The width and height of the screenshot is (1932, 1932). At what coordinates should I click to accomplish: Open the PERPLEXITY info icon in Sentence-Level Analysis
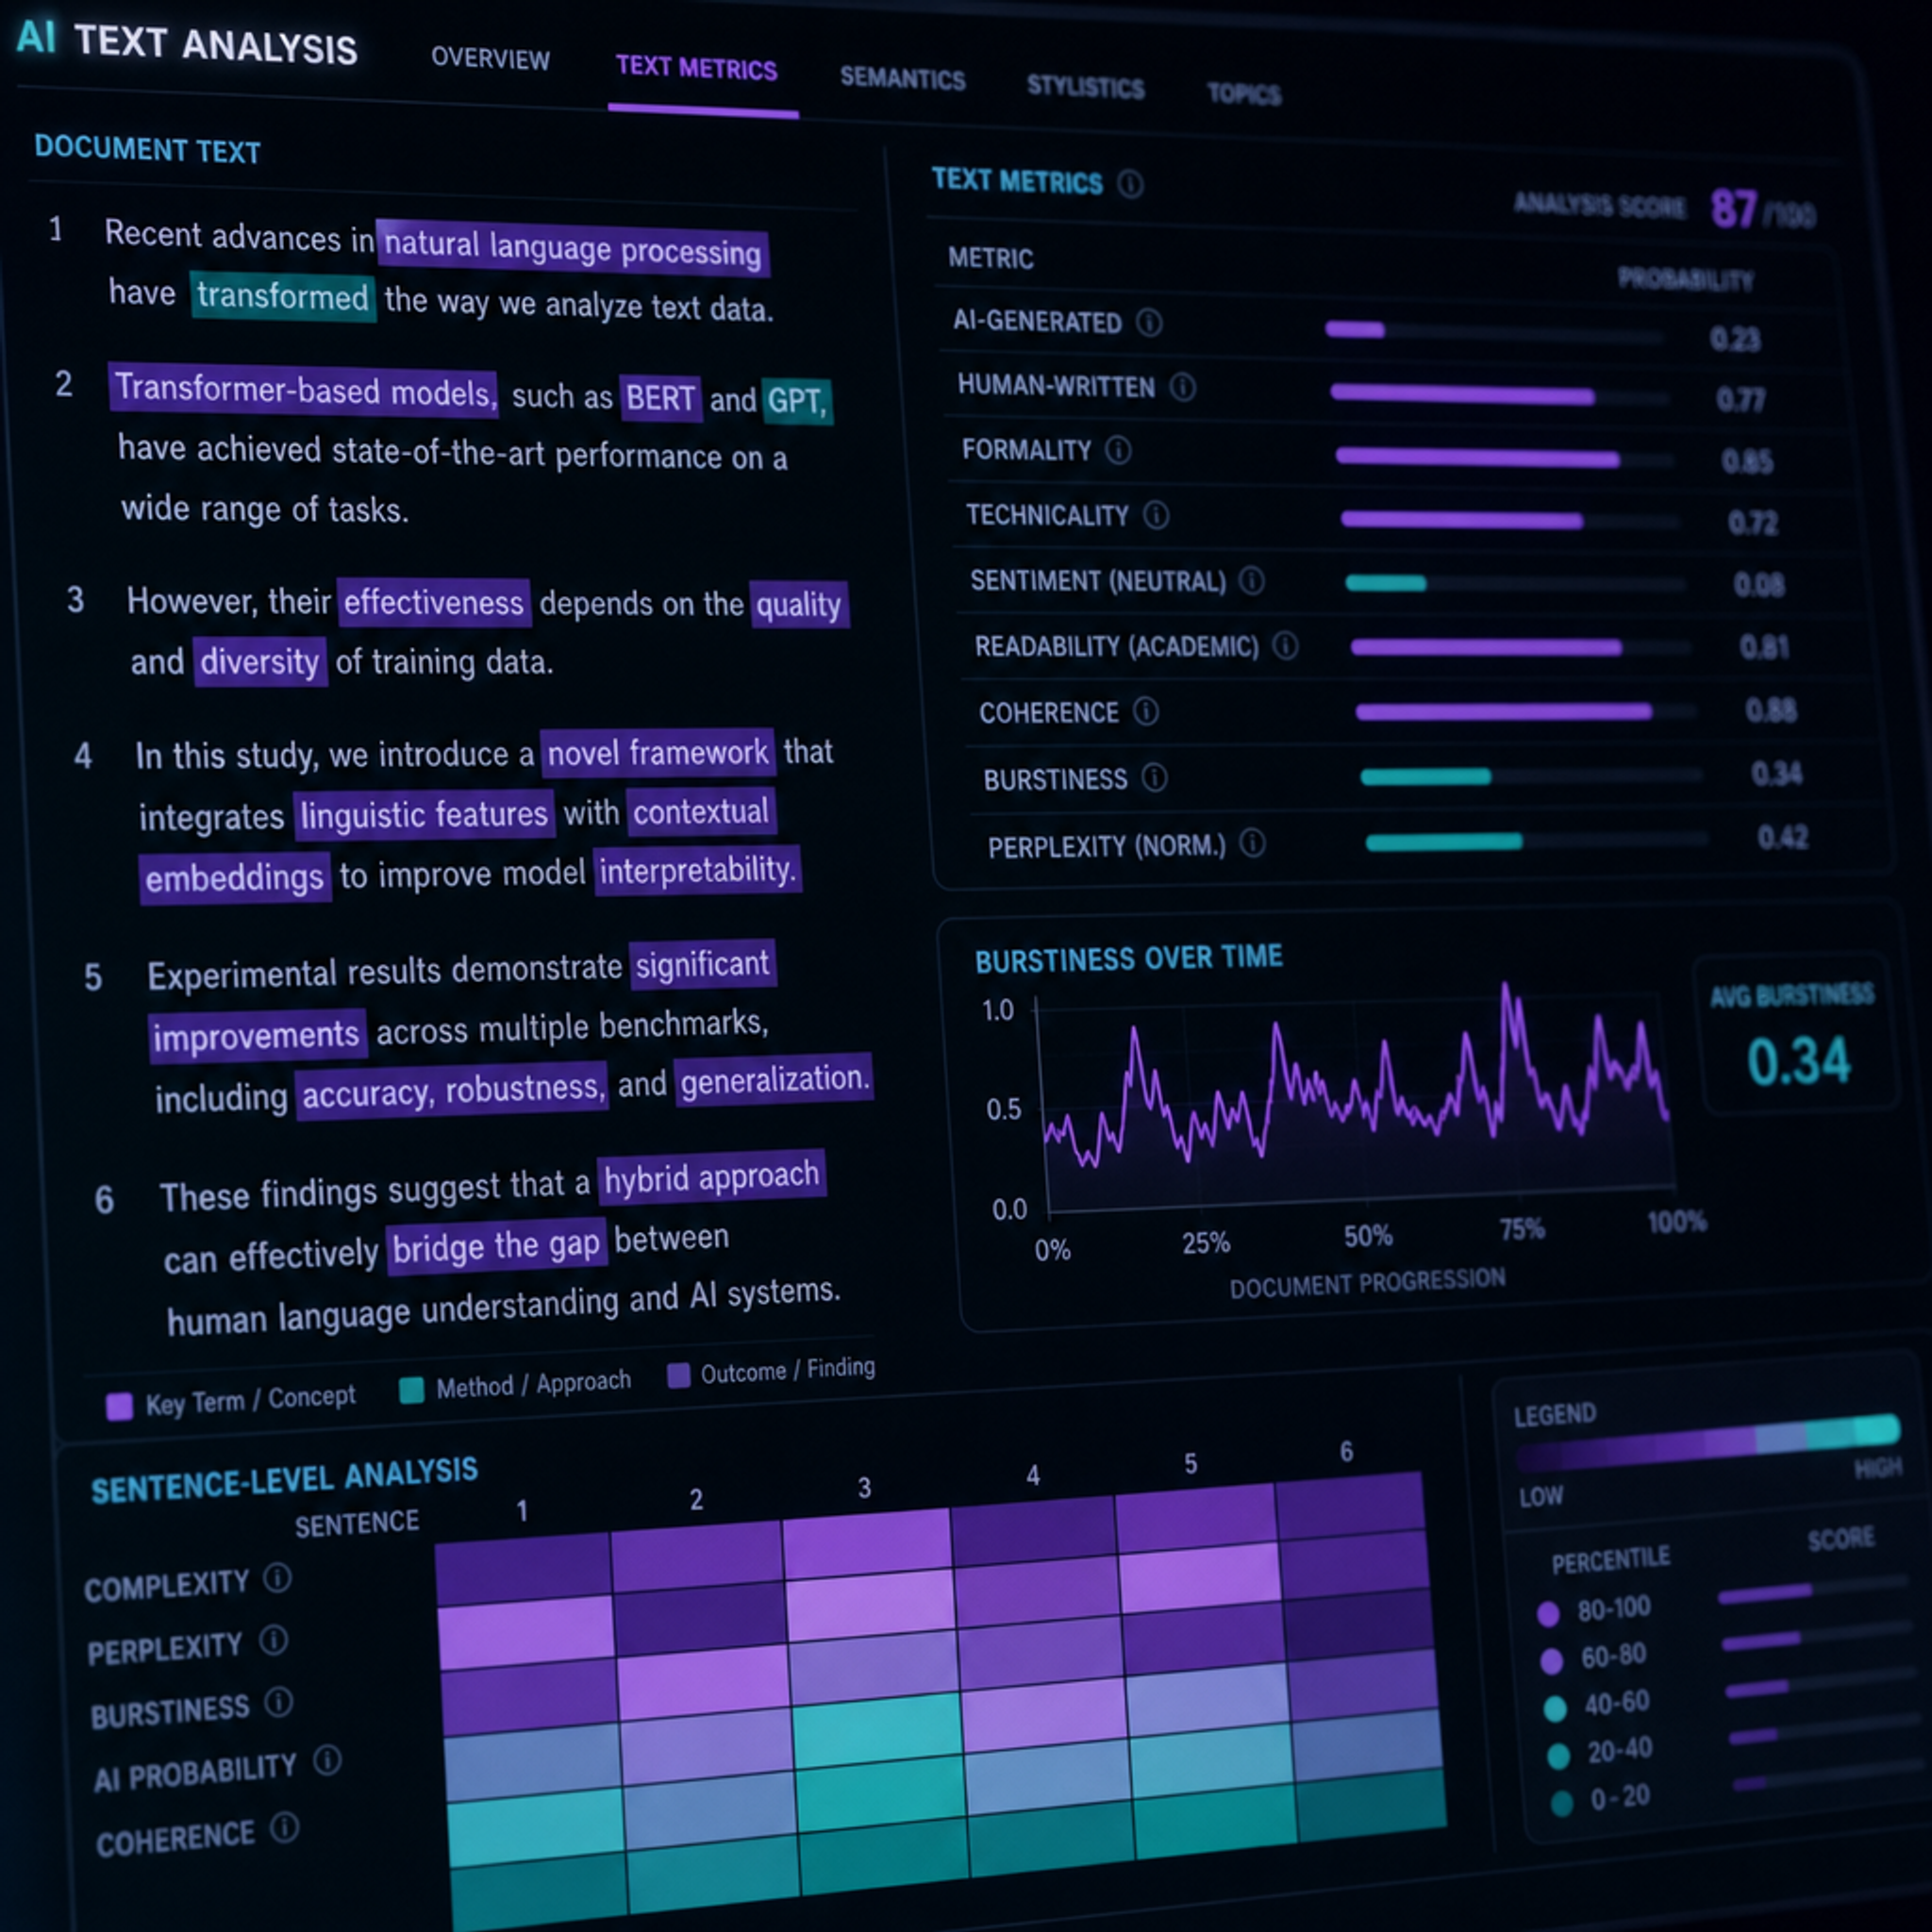(x=273, y=1640)
